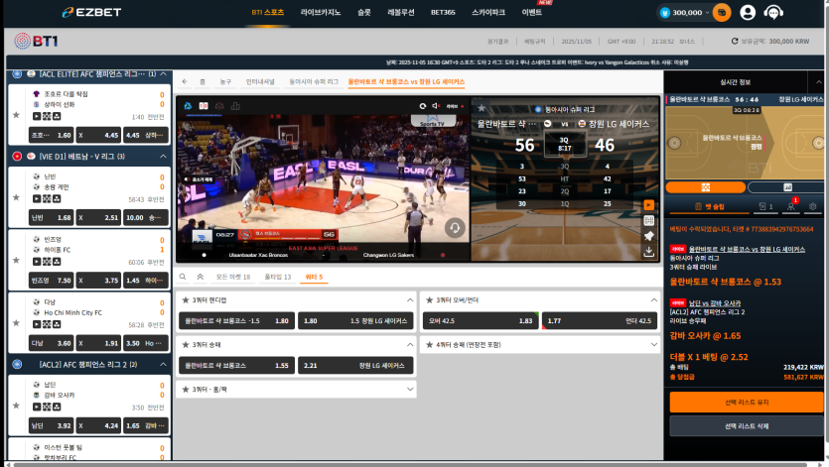Star the 조호르 vs 상하이 선화 match
The width and height of the screenshot is (829, 467).
pyautogui.click(x=15, y=114)
